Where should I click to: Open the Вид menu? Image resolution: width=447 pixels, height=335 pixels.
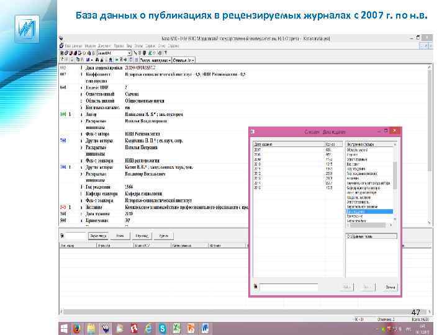(x=129, y=46)
